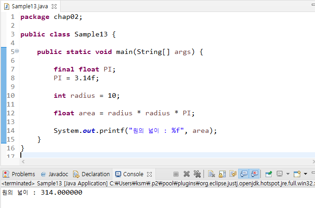Toggle show console when standard error changes
The width and height of the screenshot is (315, 208).
[254, 174]
